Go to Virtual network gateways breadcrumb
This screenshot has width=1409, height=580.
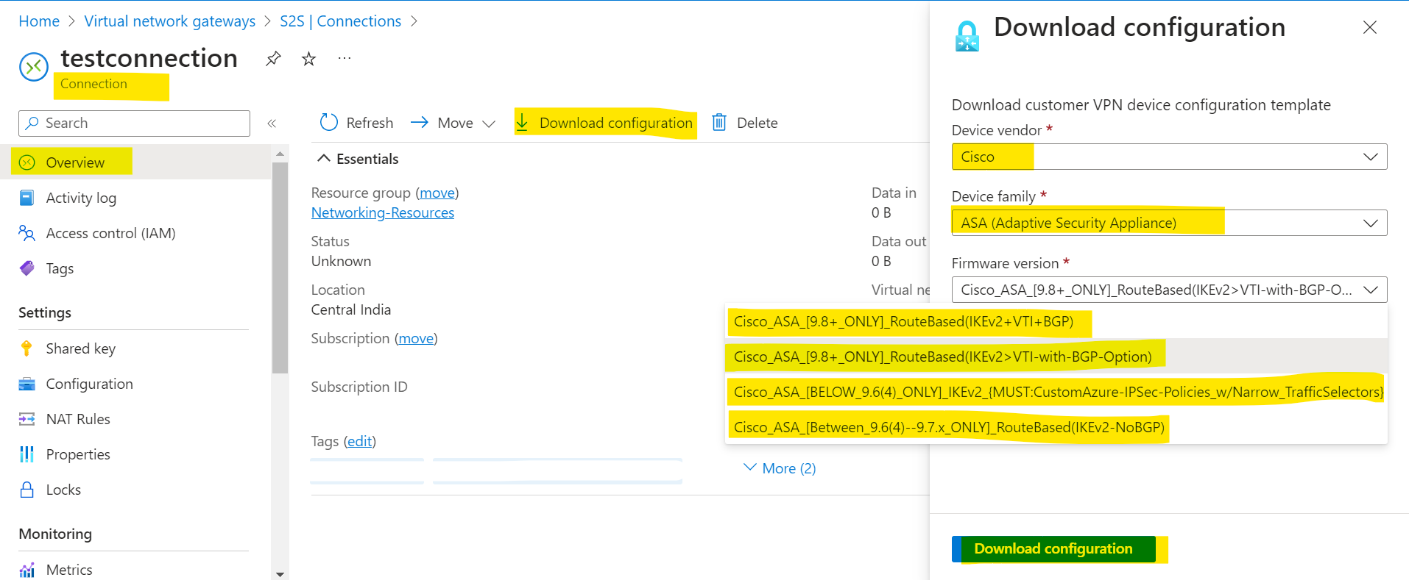click(x=170, y=21)
